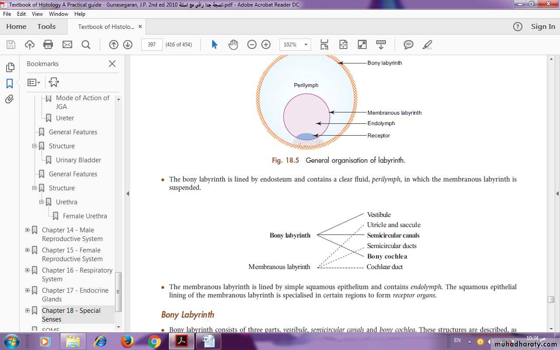This screenshot has height=350, width=560.
Task: Click the Save to cloud upload icon
Action: (29, 44)
